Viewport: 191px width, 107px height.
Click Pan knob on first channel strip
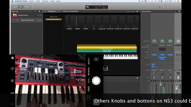tap(154, 77)
